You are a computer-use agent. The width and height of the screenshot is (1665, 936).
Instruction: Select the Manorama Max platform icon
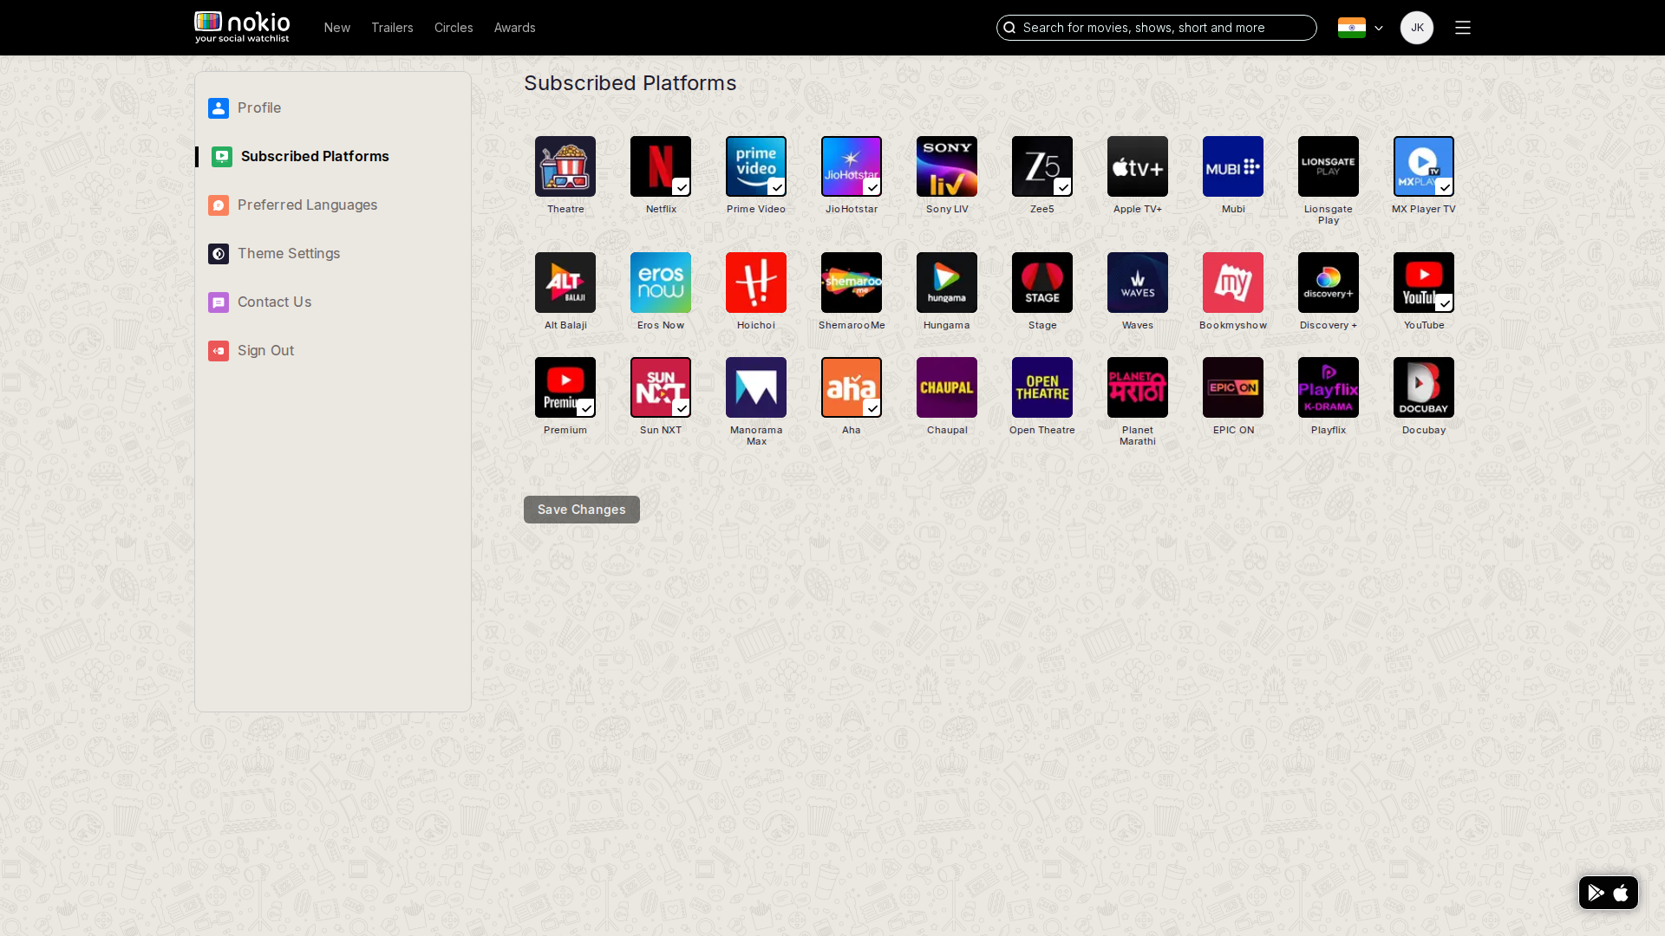point(756,387)
